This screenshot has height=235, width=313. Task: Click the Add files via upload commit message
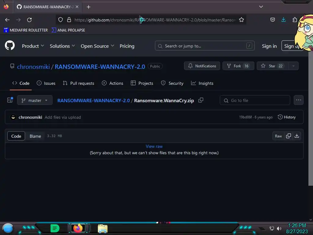click(x=63, y=117)
